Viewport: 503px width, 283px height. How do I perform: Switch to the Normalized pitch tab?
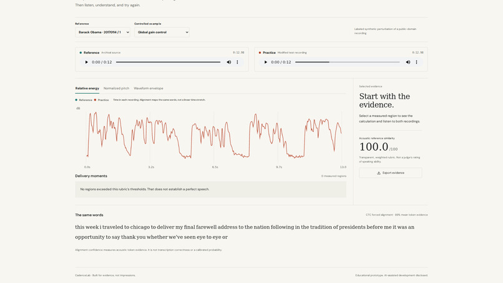point(117,88)
